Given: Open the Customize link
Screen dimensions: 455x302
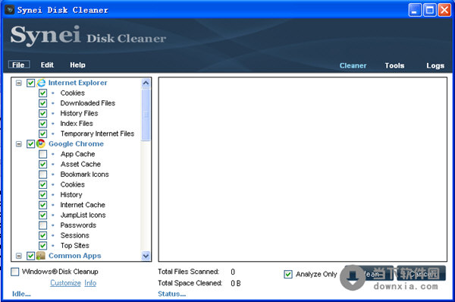Looking at the screenshot, I should (65, 283).
